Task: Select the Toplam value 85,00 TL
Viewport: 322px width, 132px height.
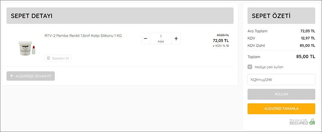Action: tap(306, 56)
